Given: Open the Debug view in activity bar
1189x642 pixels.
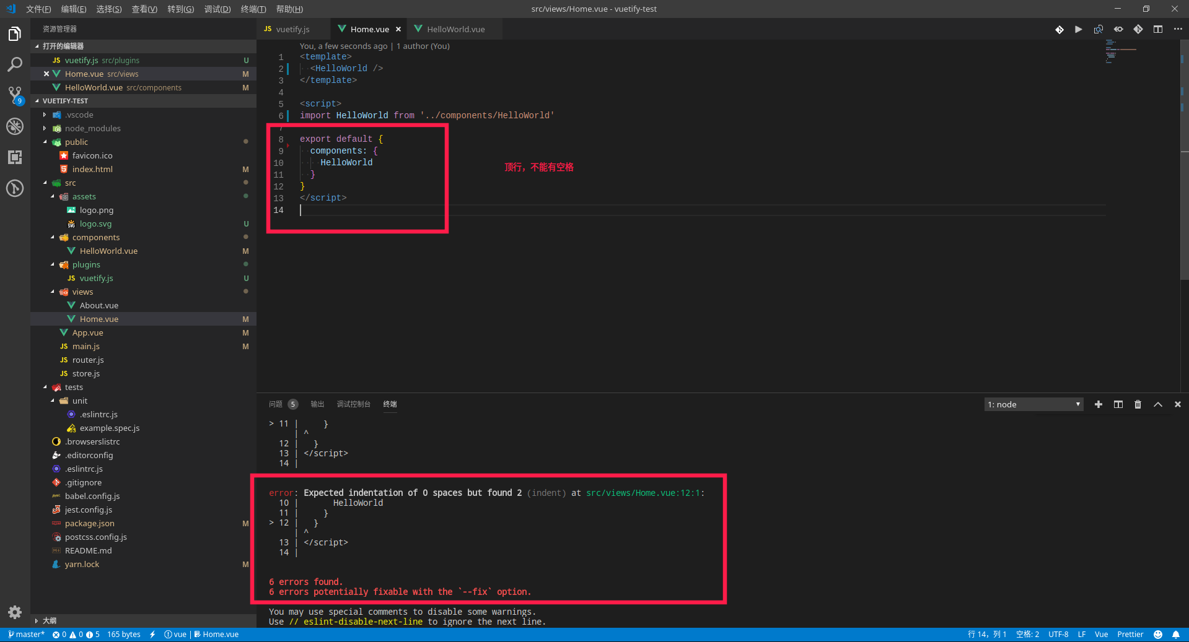Looking at the screenshot, I should (15, 126).
